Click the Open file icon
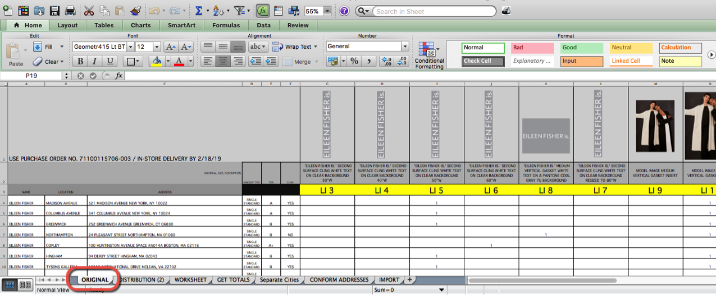The height and width of the screenshot is (295, 716). click(x=39, y=11)
